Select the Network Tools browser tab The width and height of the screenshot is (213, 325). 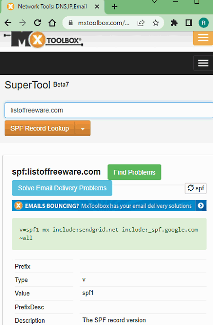(x=53, y=7)
